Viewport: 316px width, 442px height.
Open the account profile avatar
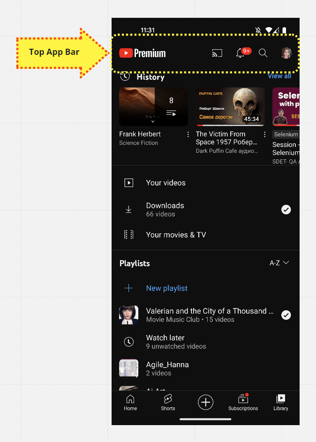click(x=286, y=52)
